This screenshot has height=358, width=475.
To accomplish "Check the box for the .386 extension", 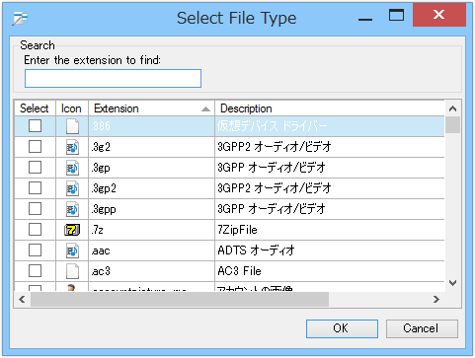I will click(x=35, y=126).
